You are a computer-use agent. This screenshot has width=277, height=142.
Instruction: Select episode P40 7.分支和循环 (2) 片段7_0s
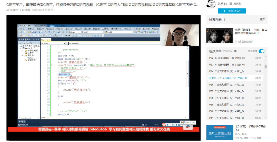[235, 111]
